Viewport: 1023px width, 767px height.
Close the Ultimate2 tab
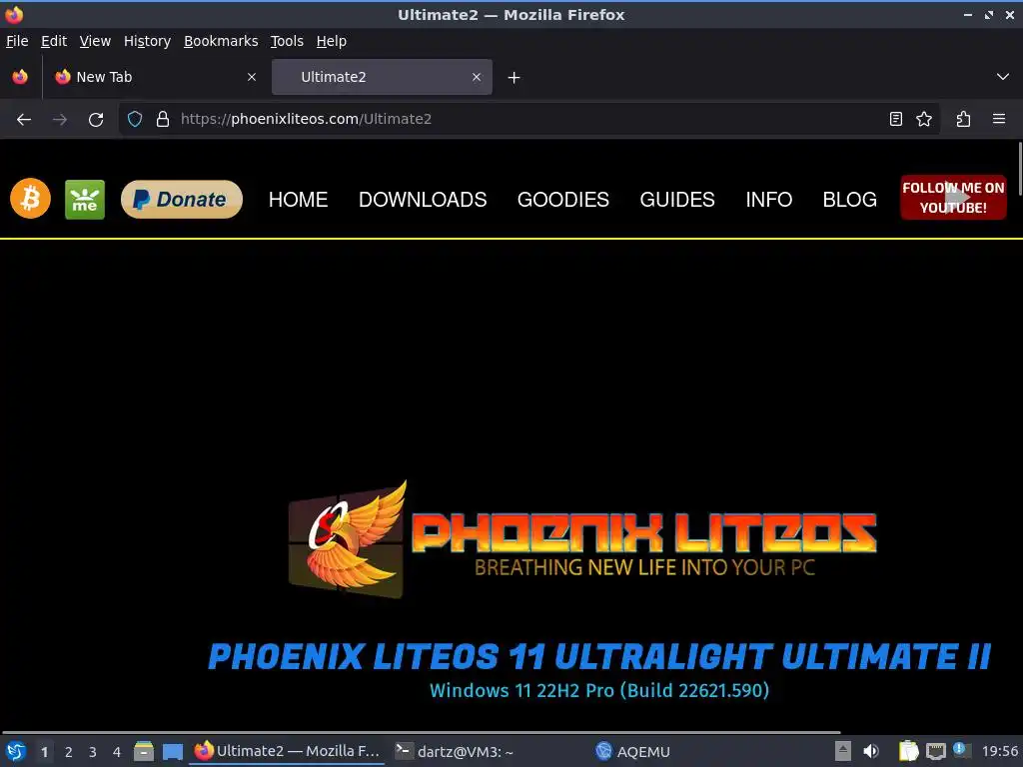coord(477,77)
